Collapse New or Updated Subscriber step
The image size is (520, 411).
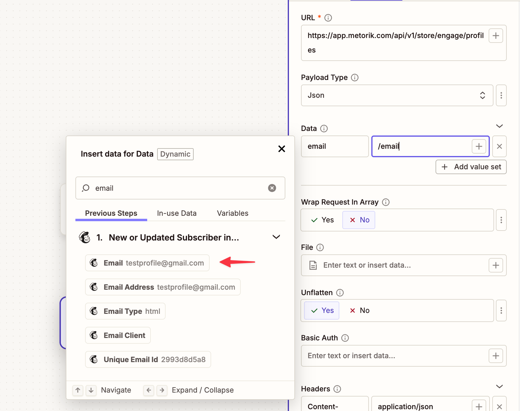coord(276,237)
